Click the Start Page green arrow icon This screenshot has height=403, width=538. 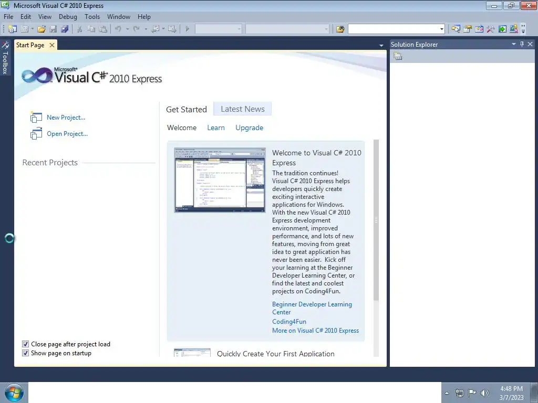point(502,29)
